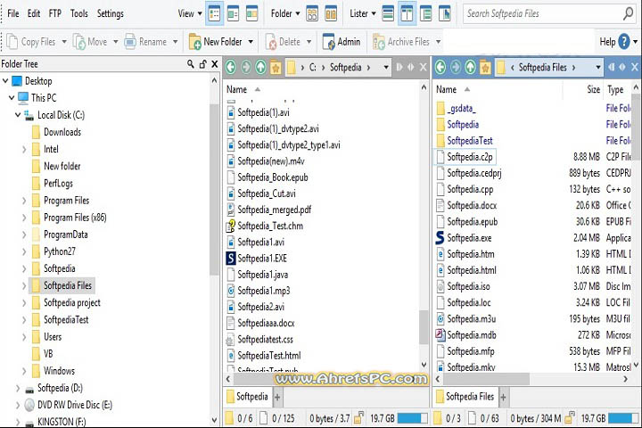Sort right pane by Size column

[593, 89]
